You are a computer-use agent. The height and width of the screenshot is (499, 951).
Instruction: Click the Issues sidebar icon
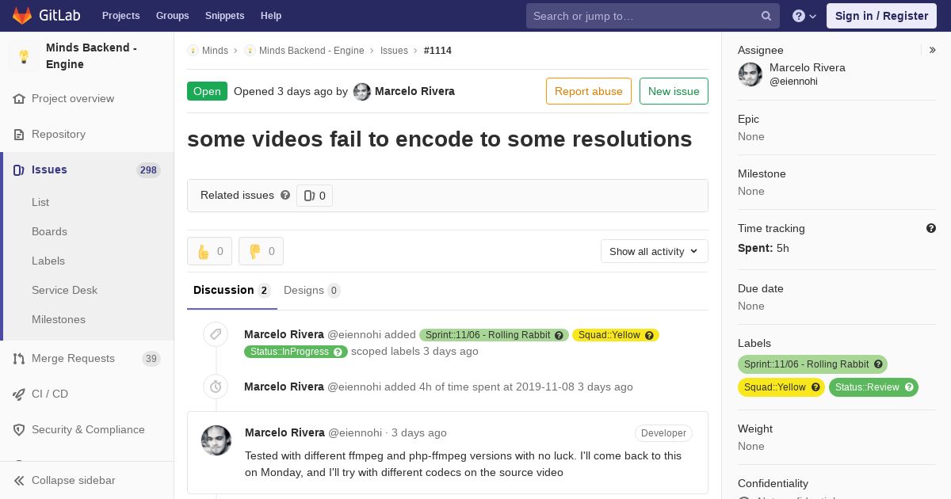[19, 170]
